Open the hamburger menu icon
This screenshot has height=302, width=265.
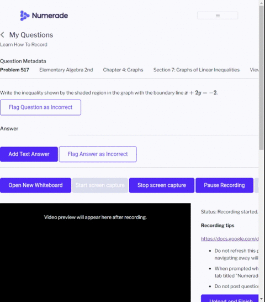pos(218,15)
